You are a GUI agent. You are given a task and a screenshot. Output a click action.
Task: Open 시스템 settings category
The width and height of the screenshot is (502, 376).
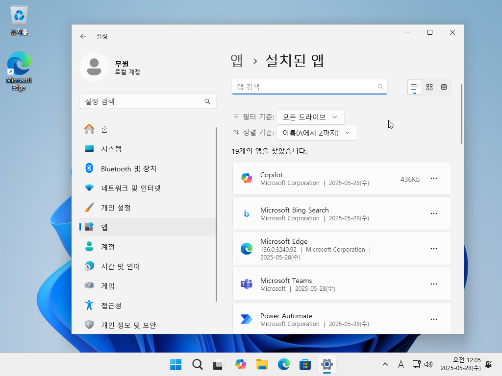point(148,149)
